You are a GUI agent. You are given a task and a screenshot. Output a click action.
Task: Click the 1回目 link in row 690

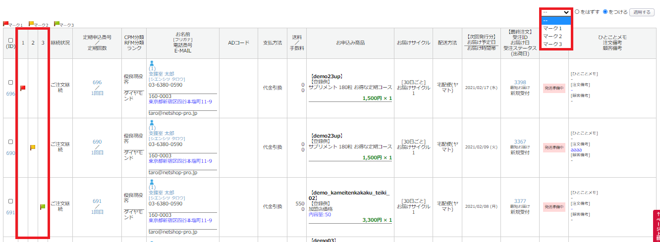click(97, 152)
